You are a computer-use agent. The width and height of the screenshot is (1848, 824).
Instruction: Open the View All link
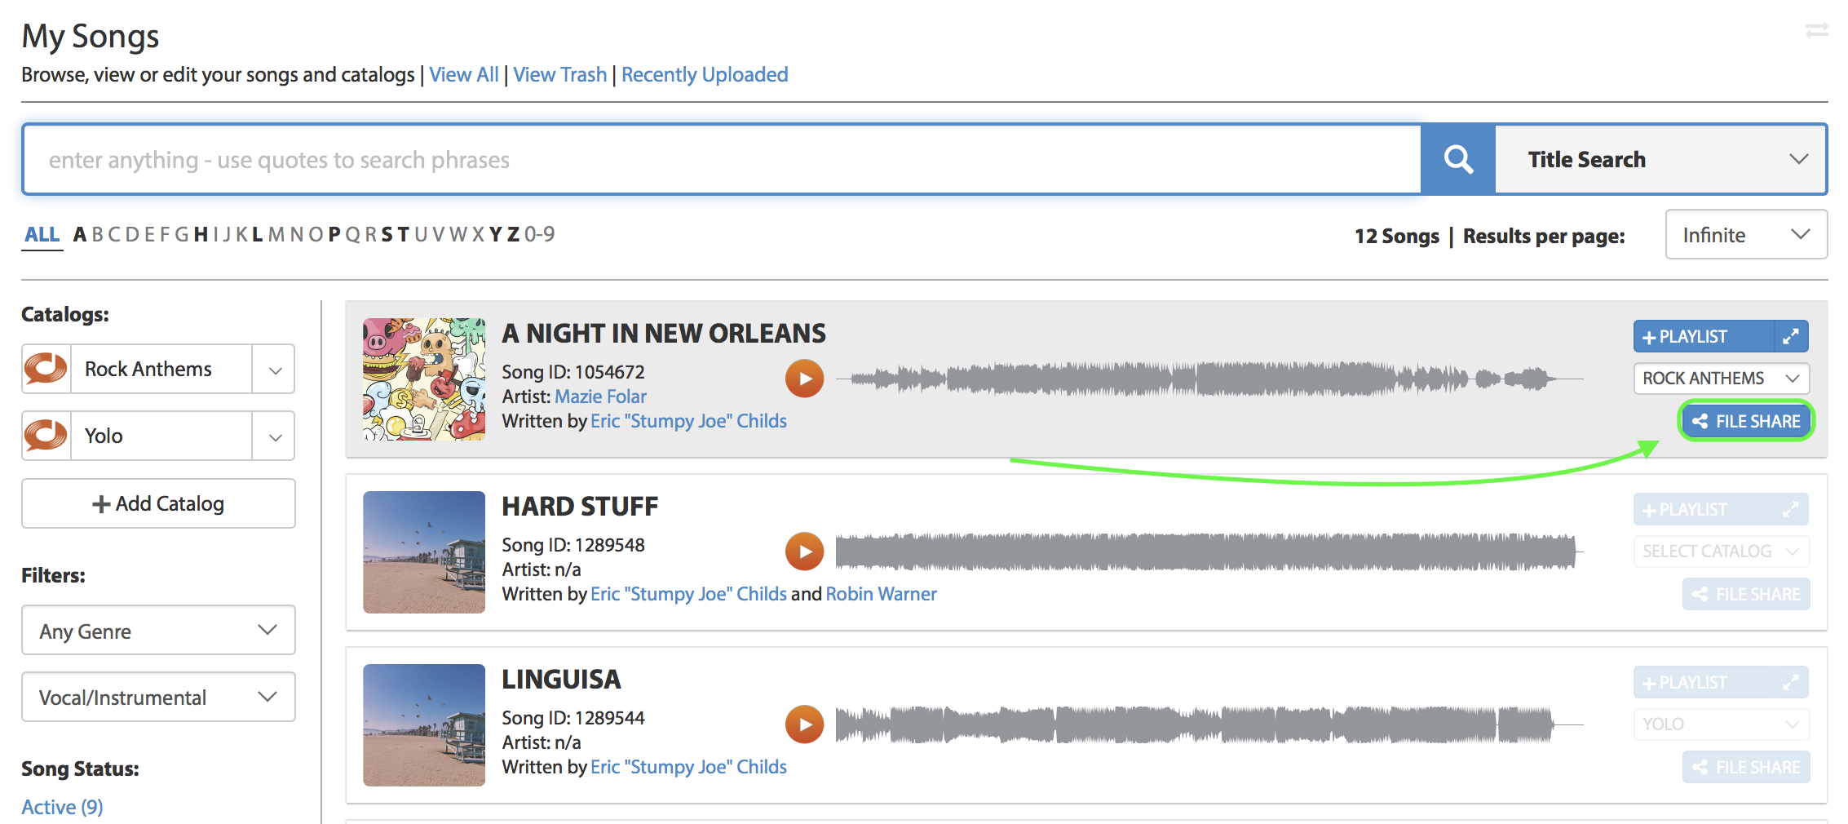[x=463, y=74]
